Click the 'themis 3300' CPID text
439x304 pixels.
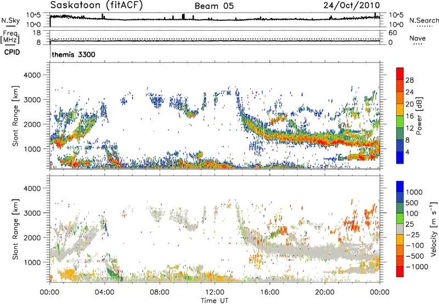coord(74,54)
